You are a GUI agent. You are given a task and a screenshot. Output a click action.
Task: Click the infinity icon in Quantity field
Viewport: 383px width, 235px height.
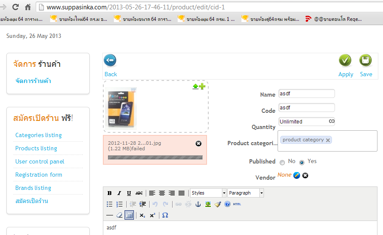tap(332, 121)
